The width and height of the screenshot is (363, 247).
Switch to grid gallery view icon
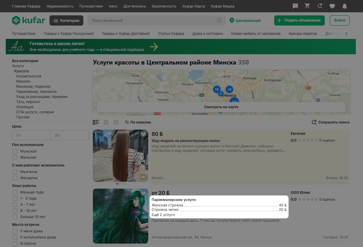[106, 122]
